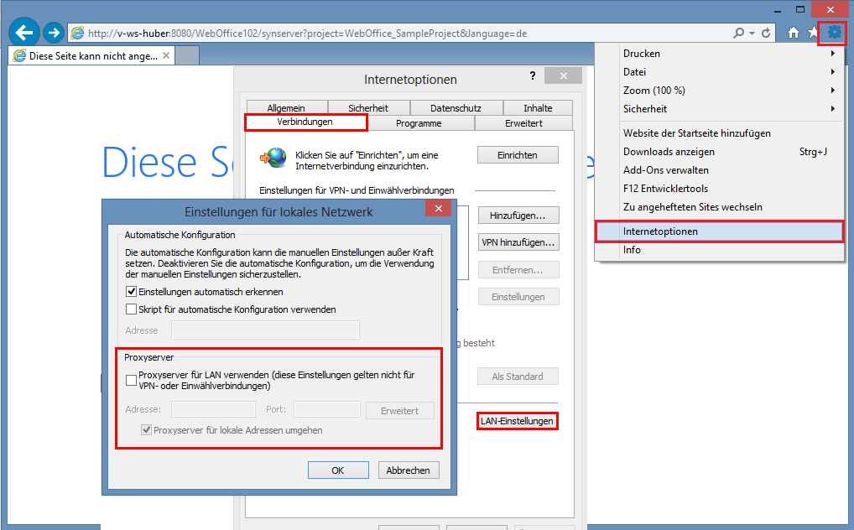Click the Internet Explorer icon in the address bar
This screenshot has width=854, height=530.
(78, 33)
